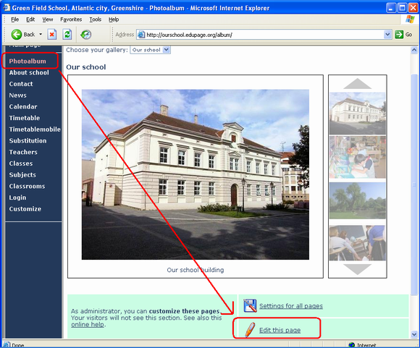Open the Timetablemobile link
The height and width of the screenshot is (348, 420).
[x=35, y=130]
